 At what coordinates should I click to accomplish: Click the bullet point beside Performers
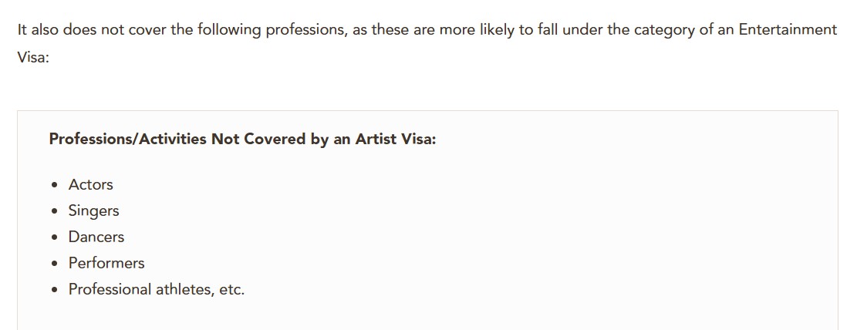(x=54, y=264)
